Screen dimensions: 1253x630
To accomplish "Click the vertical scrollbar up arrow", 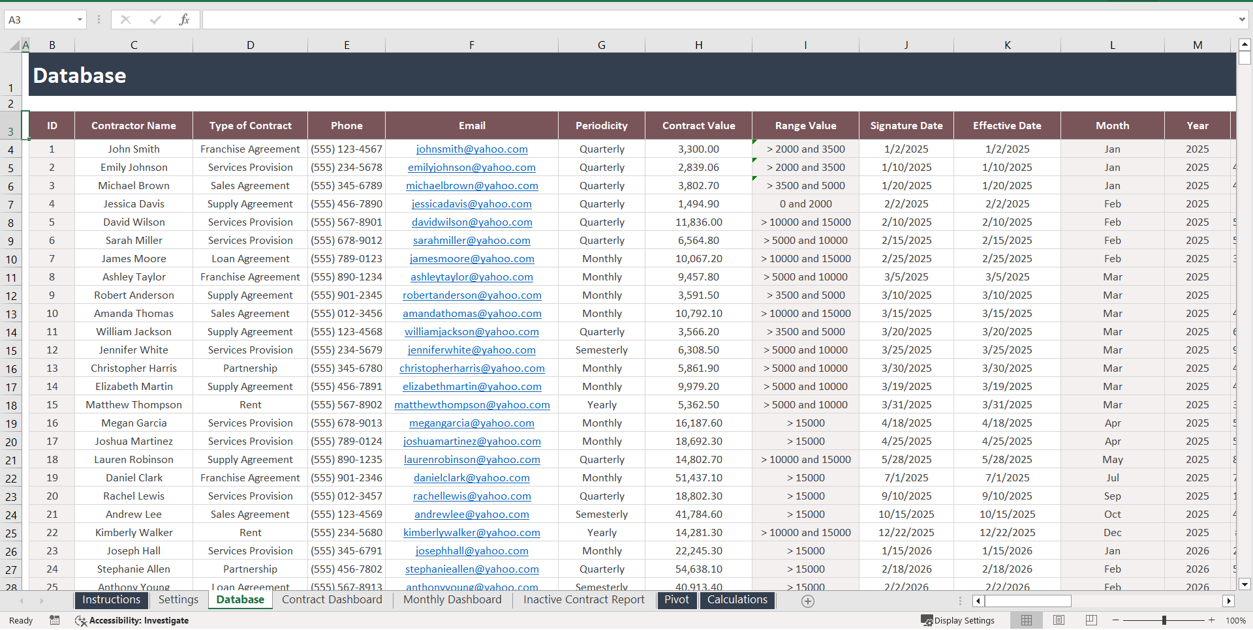I will pyautogui.click(x=1245, y=45).
